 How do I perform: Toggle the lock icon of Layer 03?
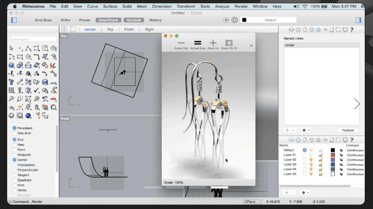321,165
